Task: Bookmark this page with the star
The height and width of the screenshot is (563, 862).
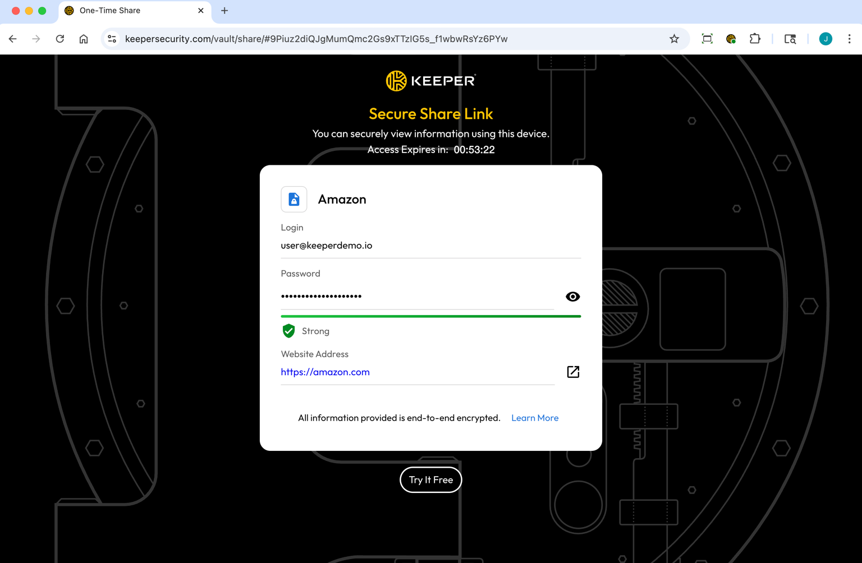Action: point(674,39)
